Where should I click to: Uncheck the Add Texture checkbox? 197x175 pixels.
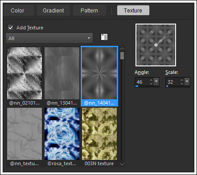11,28
